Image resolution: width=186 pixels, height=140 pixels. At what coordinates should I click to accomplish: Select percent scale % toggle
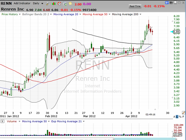click(180, 117)
